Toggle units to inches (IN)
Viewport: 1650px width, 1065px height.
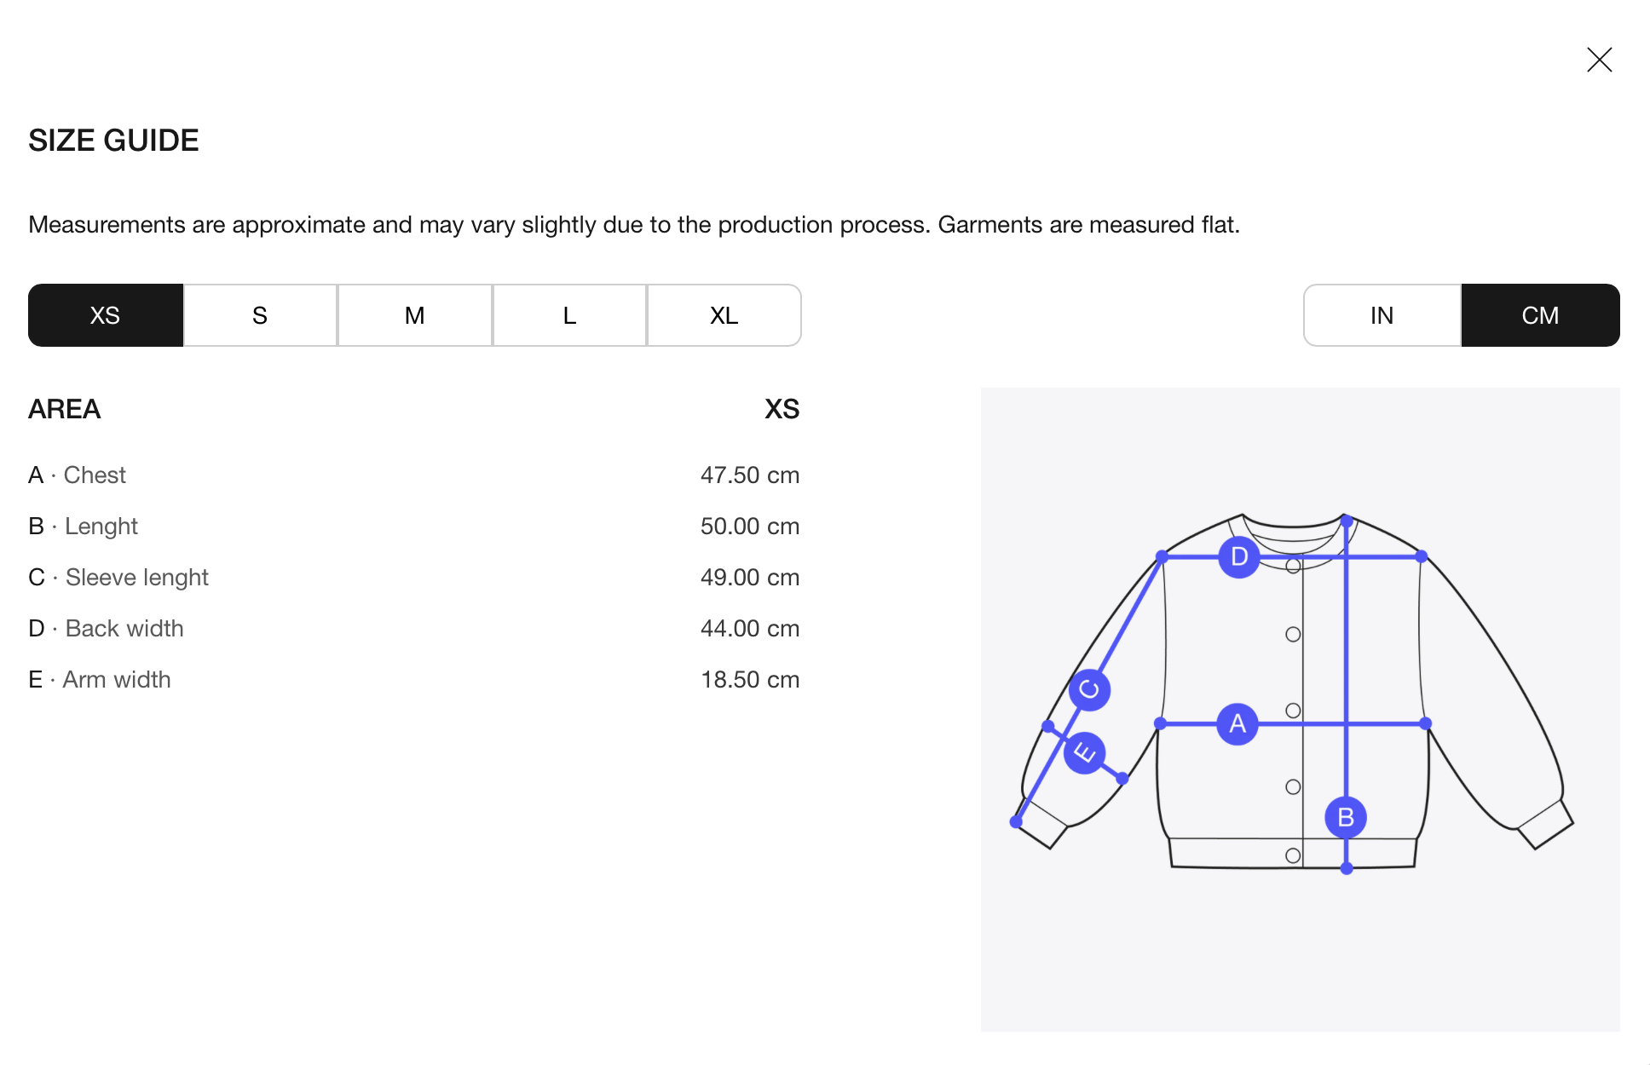(x=1382, y=315)
